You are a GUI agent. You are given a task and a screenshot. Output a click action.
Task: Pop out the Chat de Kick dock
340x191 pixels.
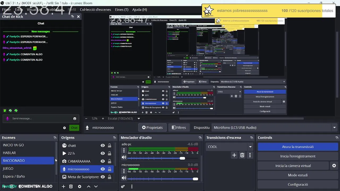[x=73, y=16]
